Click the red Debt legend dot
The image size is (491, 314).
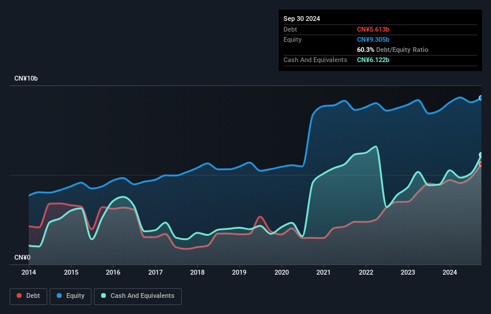click(19, 295)
